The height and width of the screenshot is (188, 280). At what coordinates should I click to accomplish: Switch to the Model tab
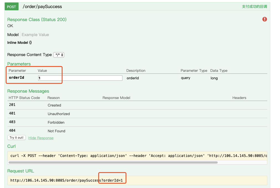13,35
